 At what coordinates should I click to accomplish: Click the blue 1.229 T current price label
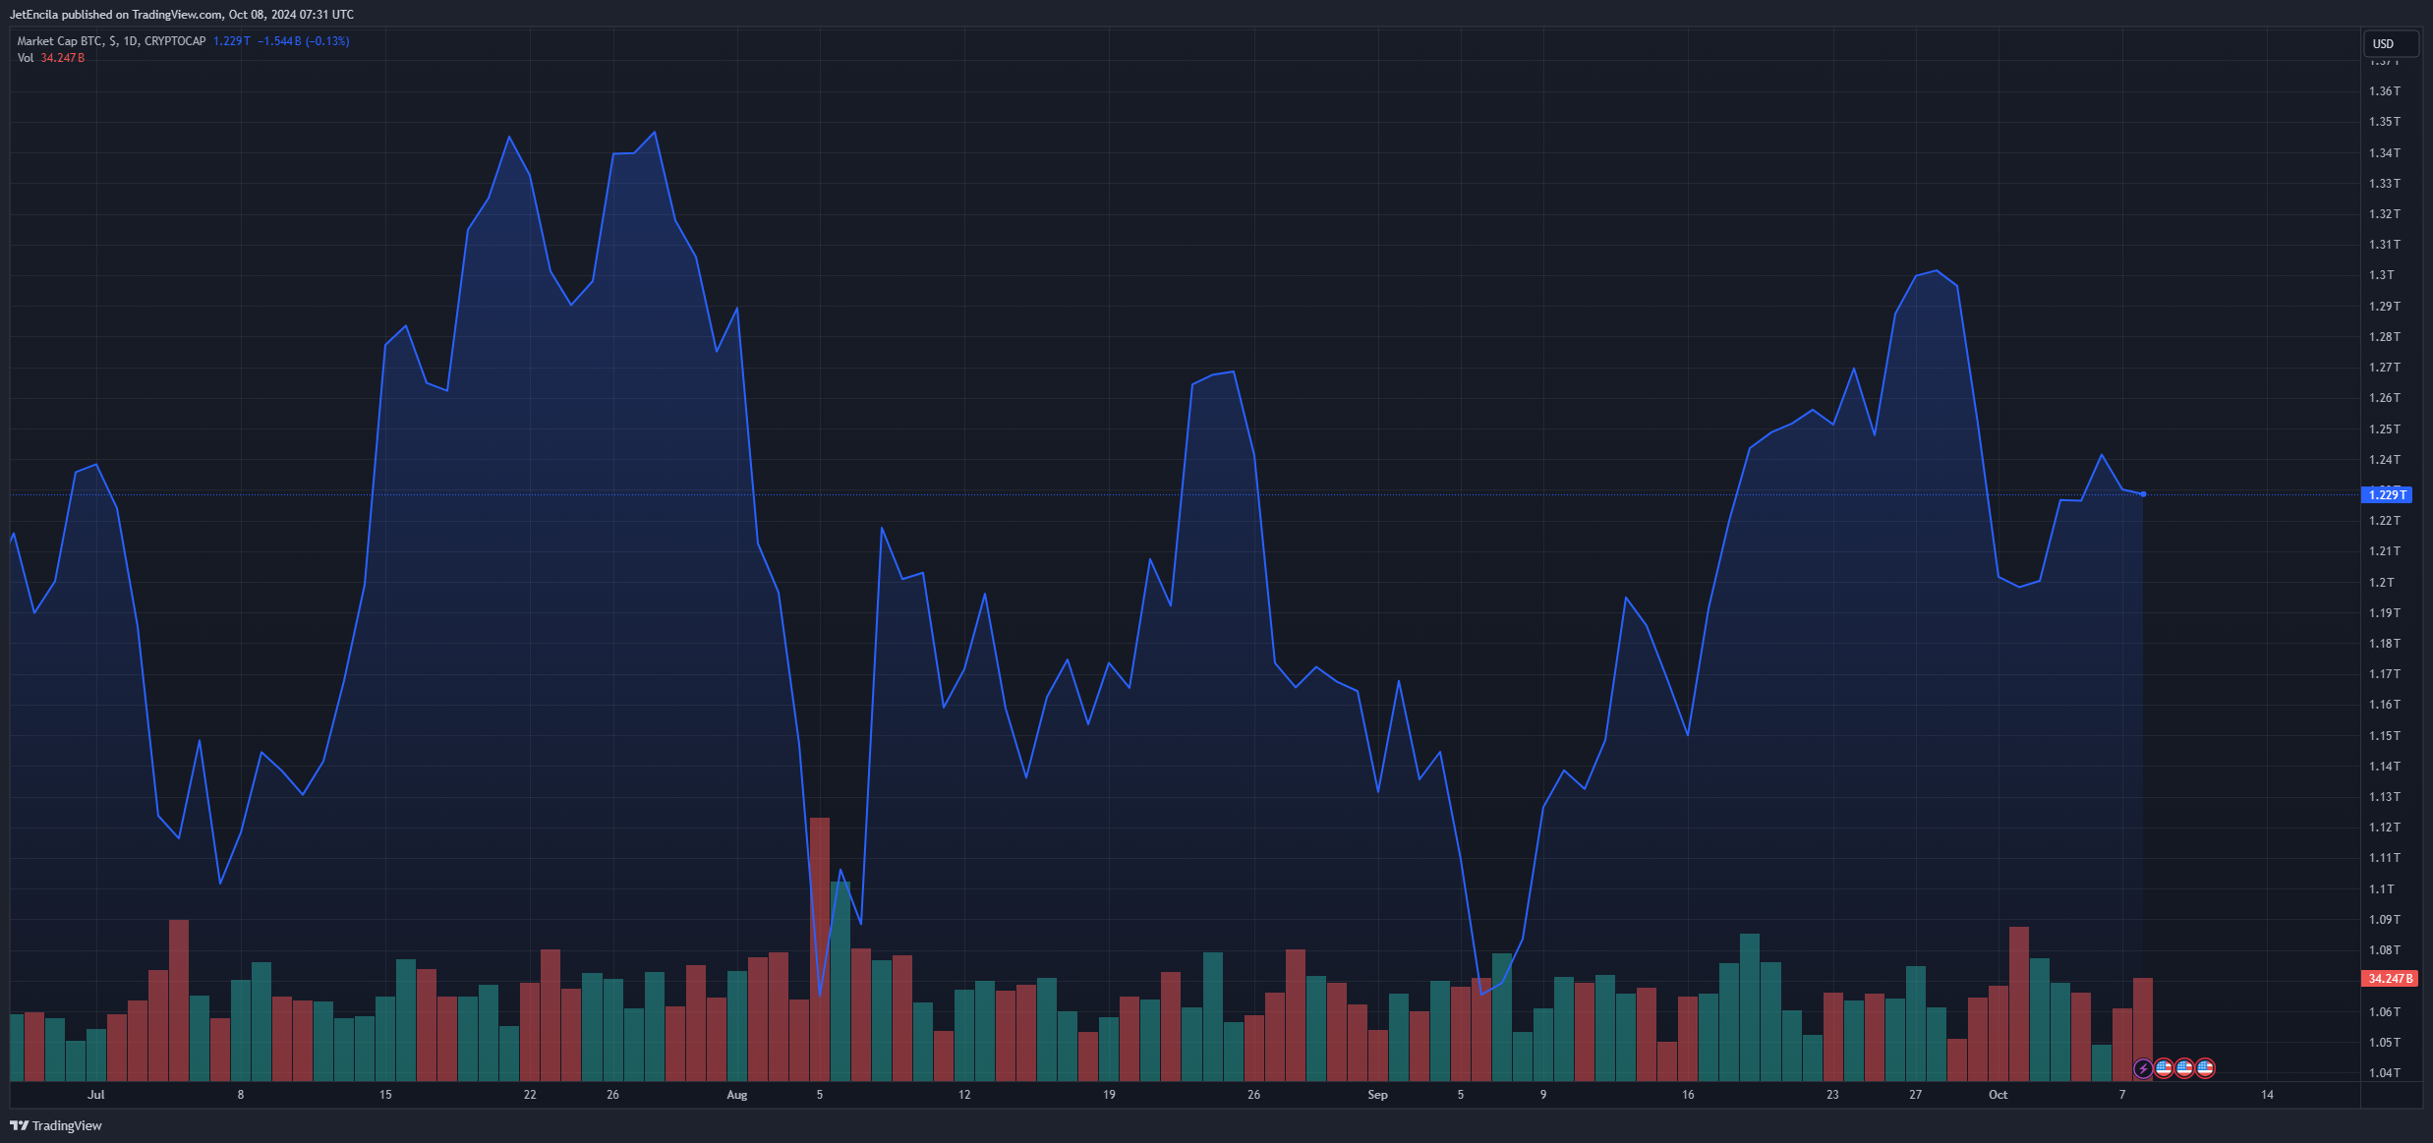2386,494
